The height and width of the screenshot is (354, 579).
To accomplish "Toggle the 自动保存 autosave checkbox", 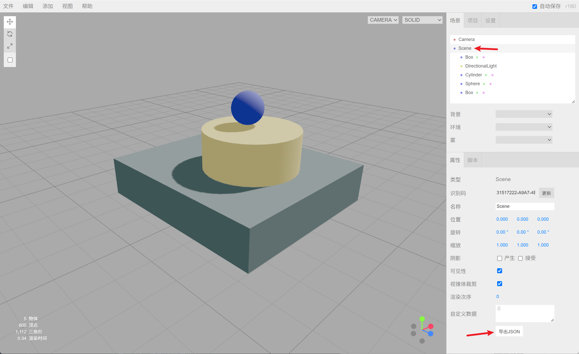I will coord(535,7).
